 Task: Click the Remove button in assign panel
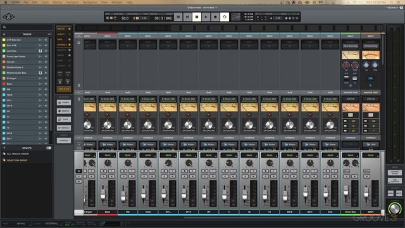pos(64,111)
